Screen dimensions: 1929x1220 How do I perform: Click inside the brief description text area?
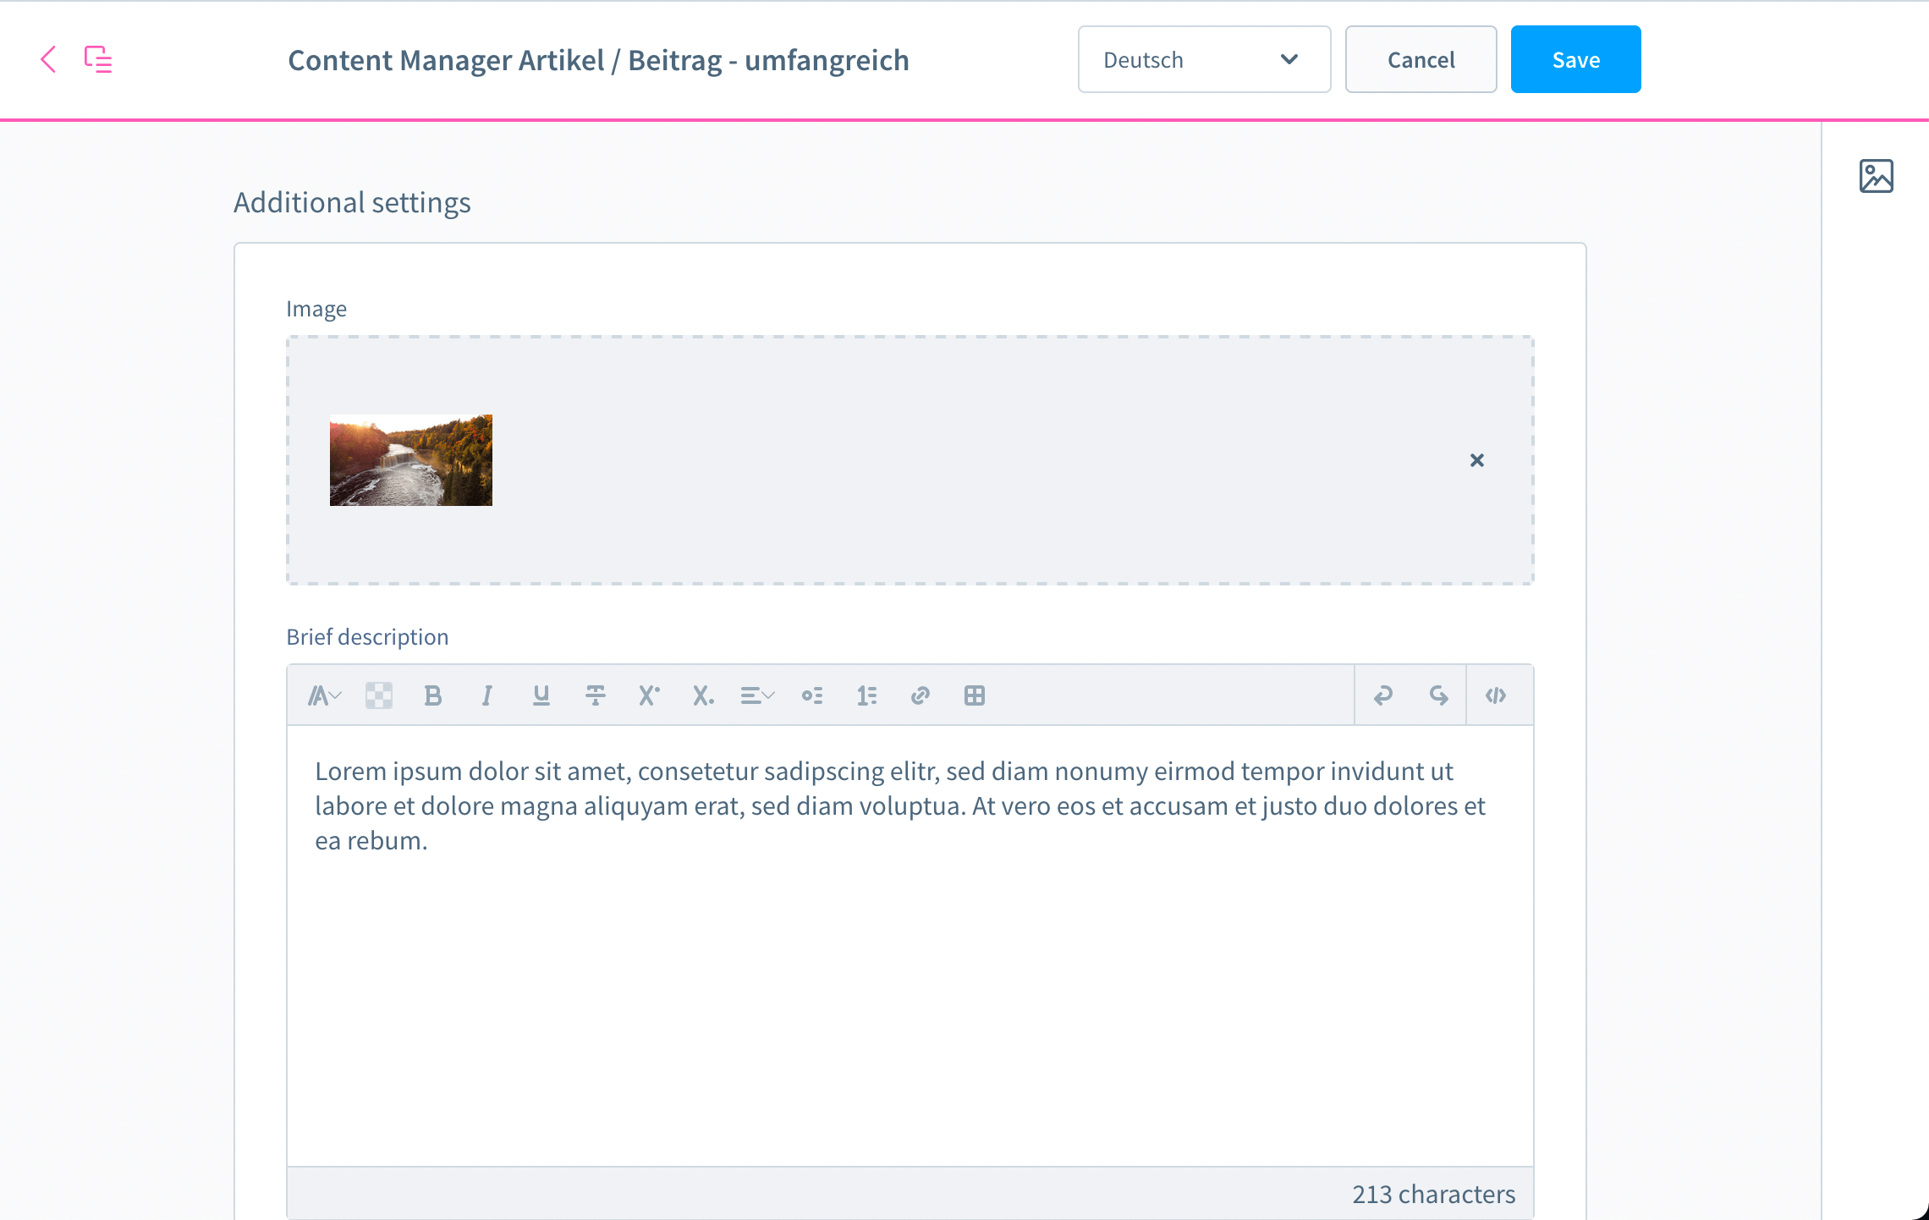coord(910,946)
